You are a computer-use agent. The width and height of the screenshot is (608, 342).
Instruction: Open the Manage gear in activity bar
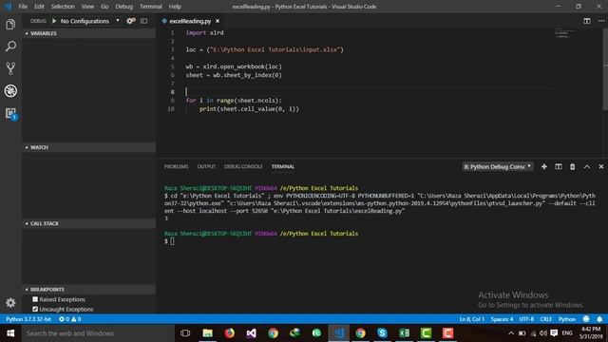10,302
